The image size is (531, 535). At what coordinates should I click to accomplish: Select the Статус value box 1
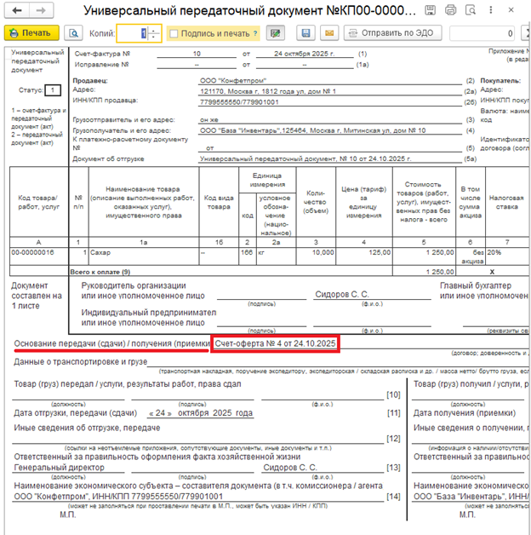tap(53, 90)
